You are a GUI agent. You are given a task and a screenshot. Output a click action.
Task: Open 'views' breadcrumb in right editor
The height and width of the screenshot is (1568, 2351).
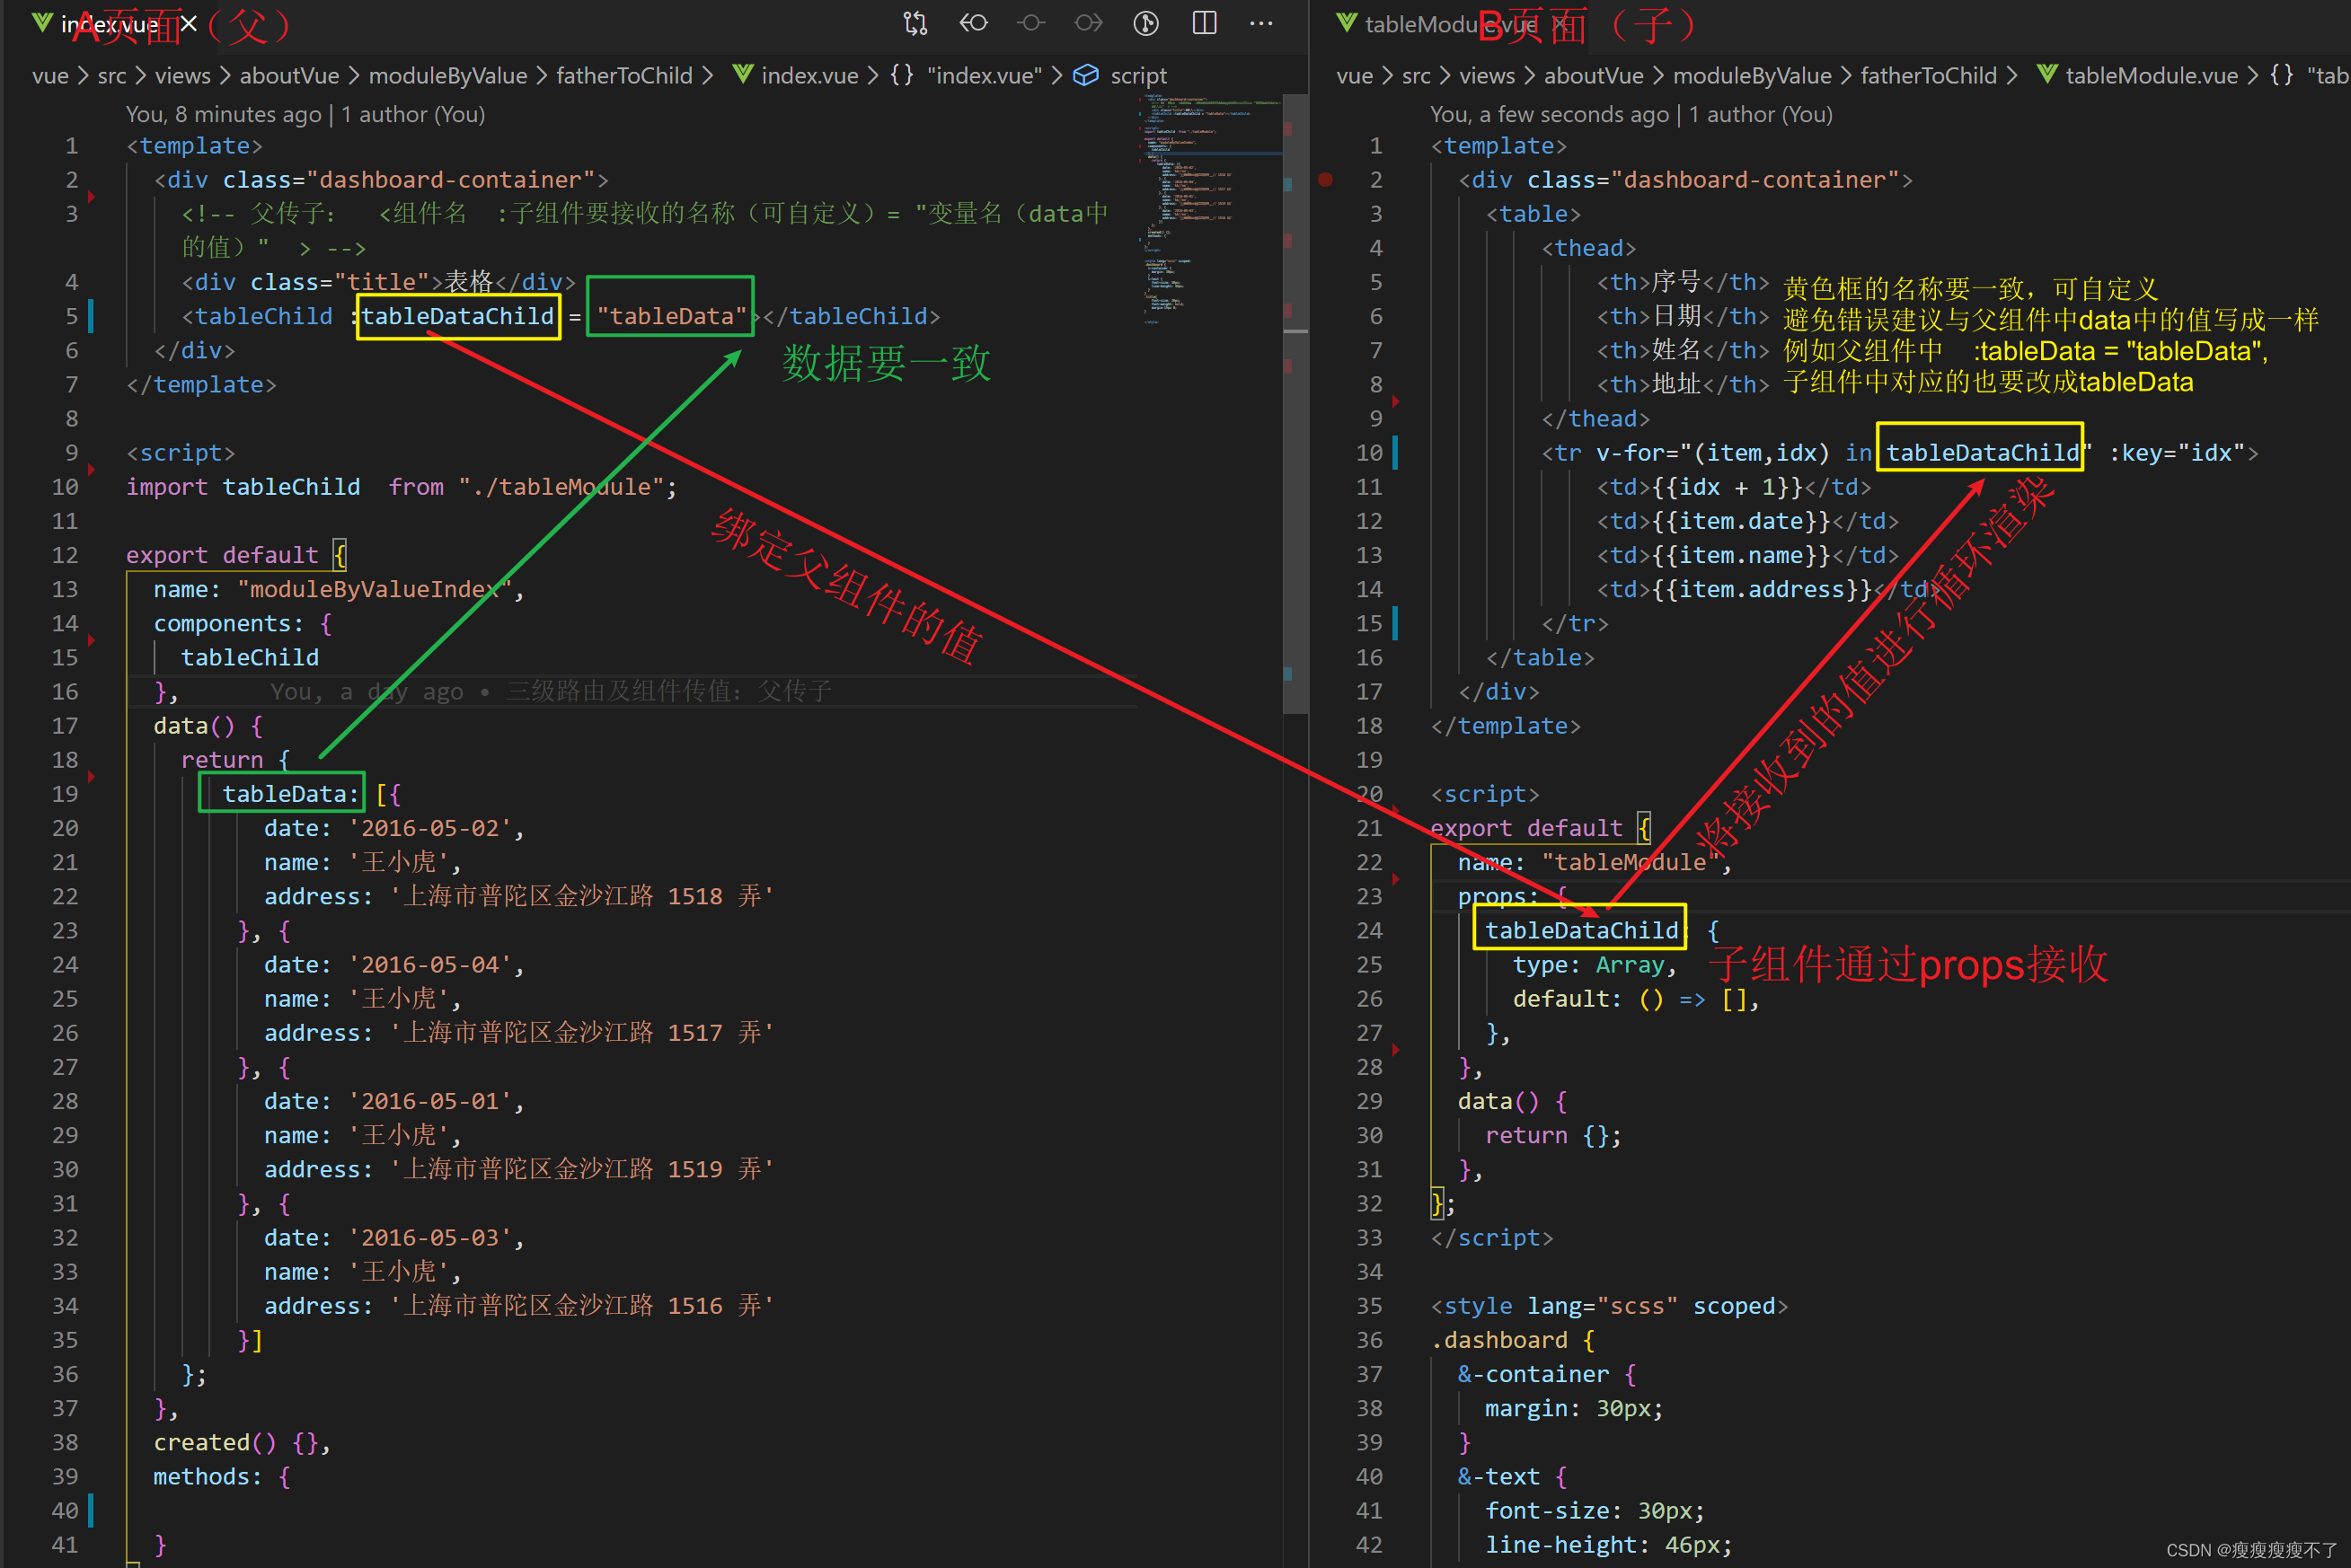pos(1488,76)
